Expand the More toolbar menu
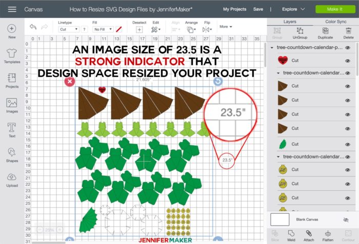This screenshot has width=359, height=244. [x=226, y=27]
